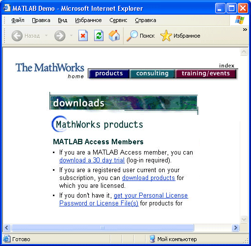Go to the Home page house icon
The width and height of the screenshot is (251, 246).
click(x=114, y=35)
